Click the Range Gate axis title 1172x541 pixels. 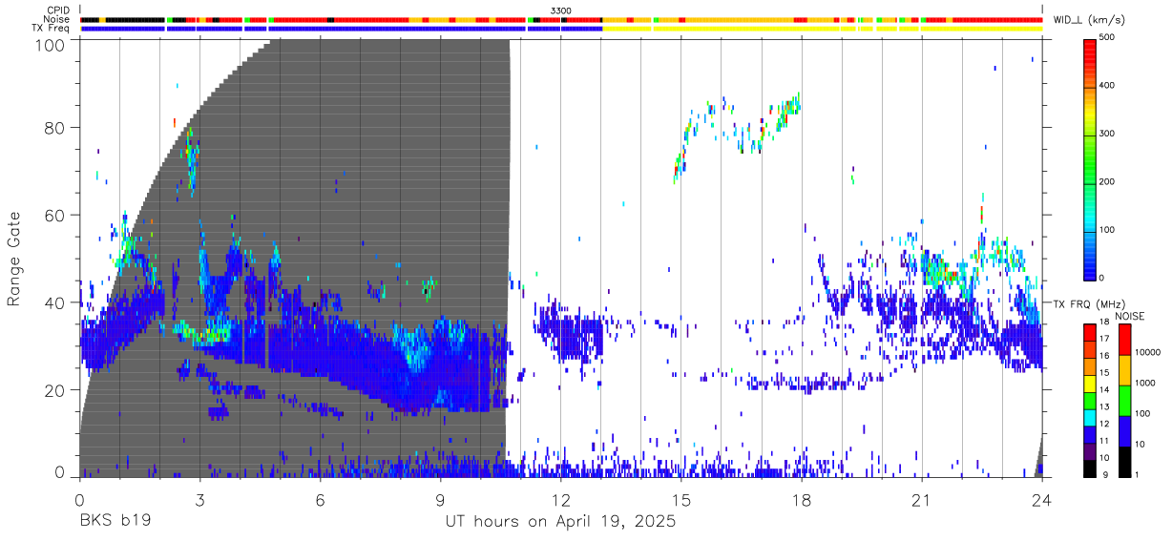coord(14,259)
